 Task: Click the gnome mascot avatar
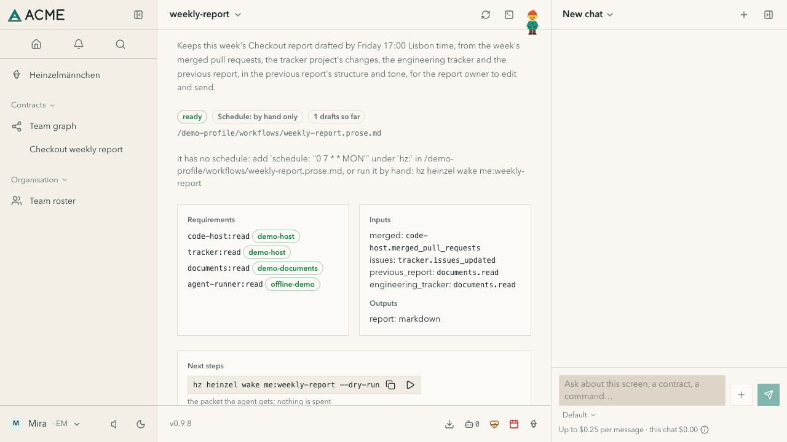tap(532, 22)
